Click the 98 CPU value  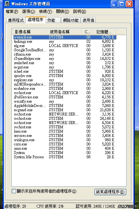point(88,157)
